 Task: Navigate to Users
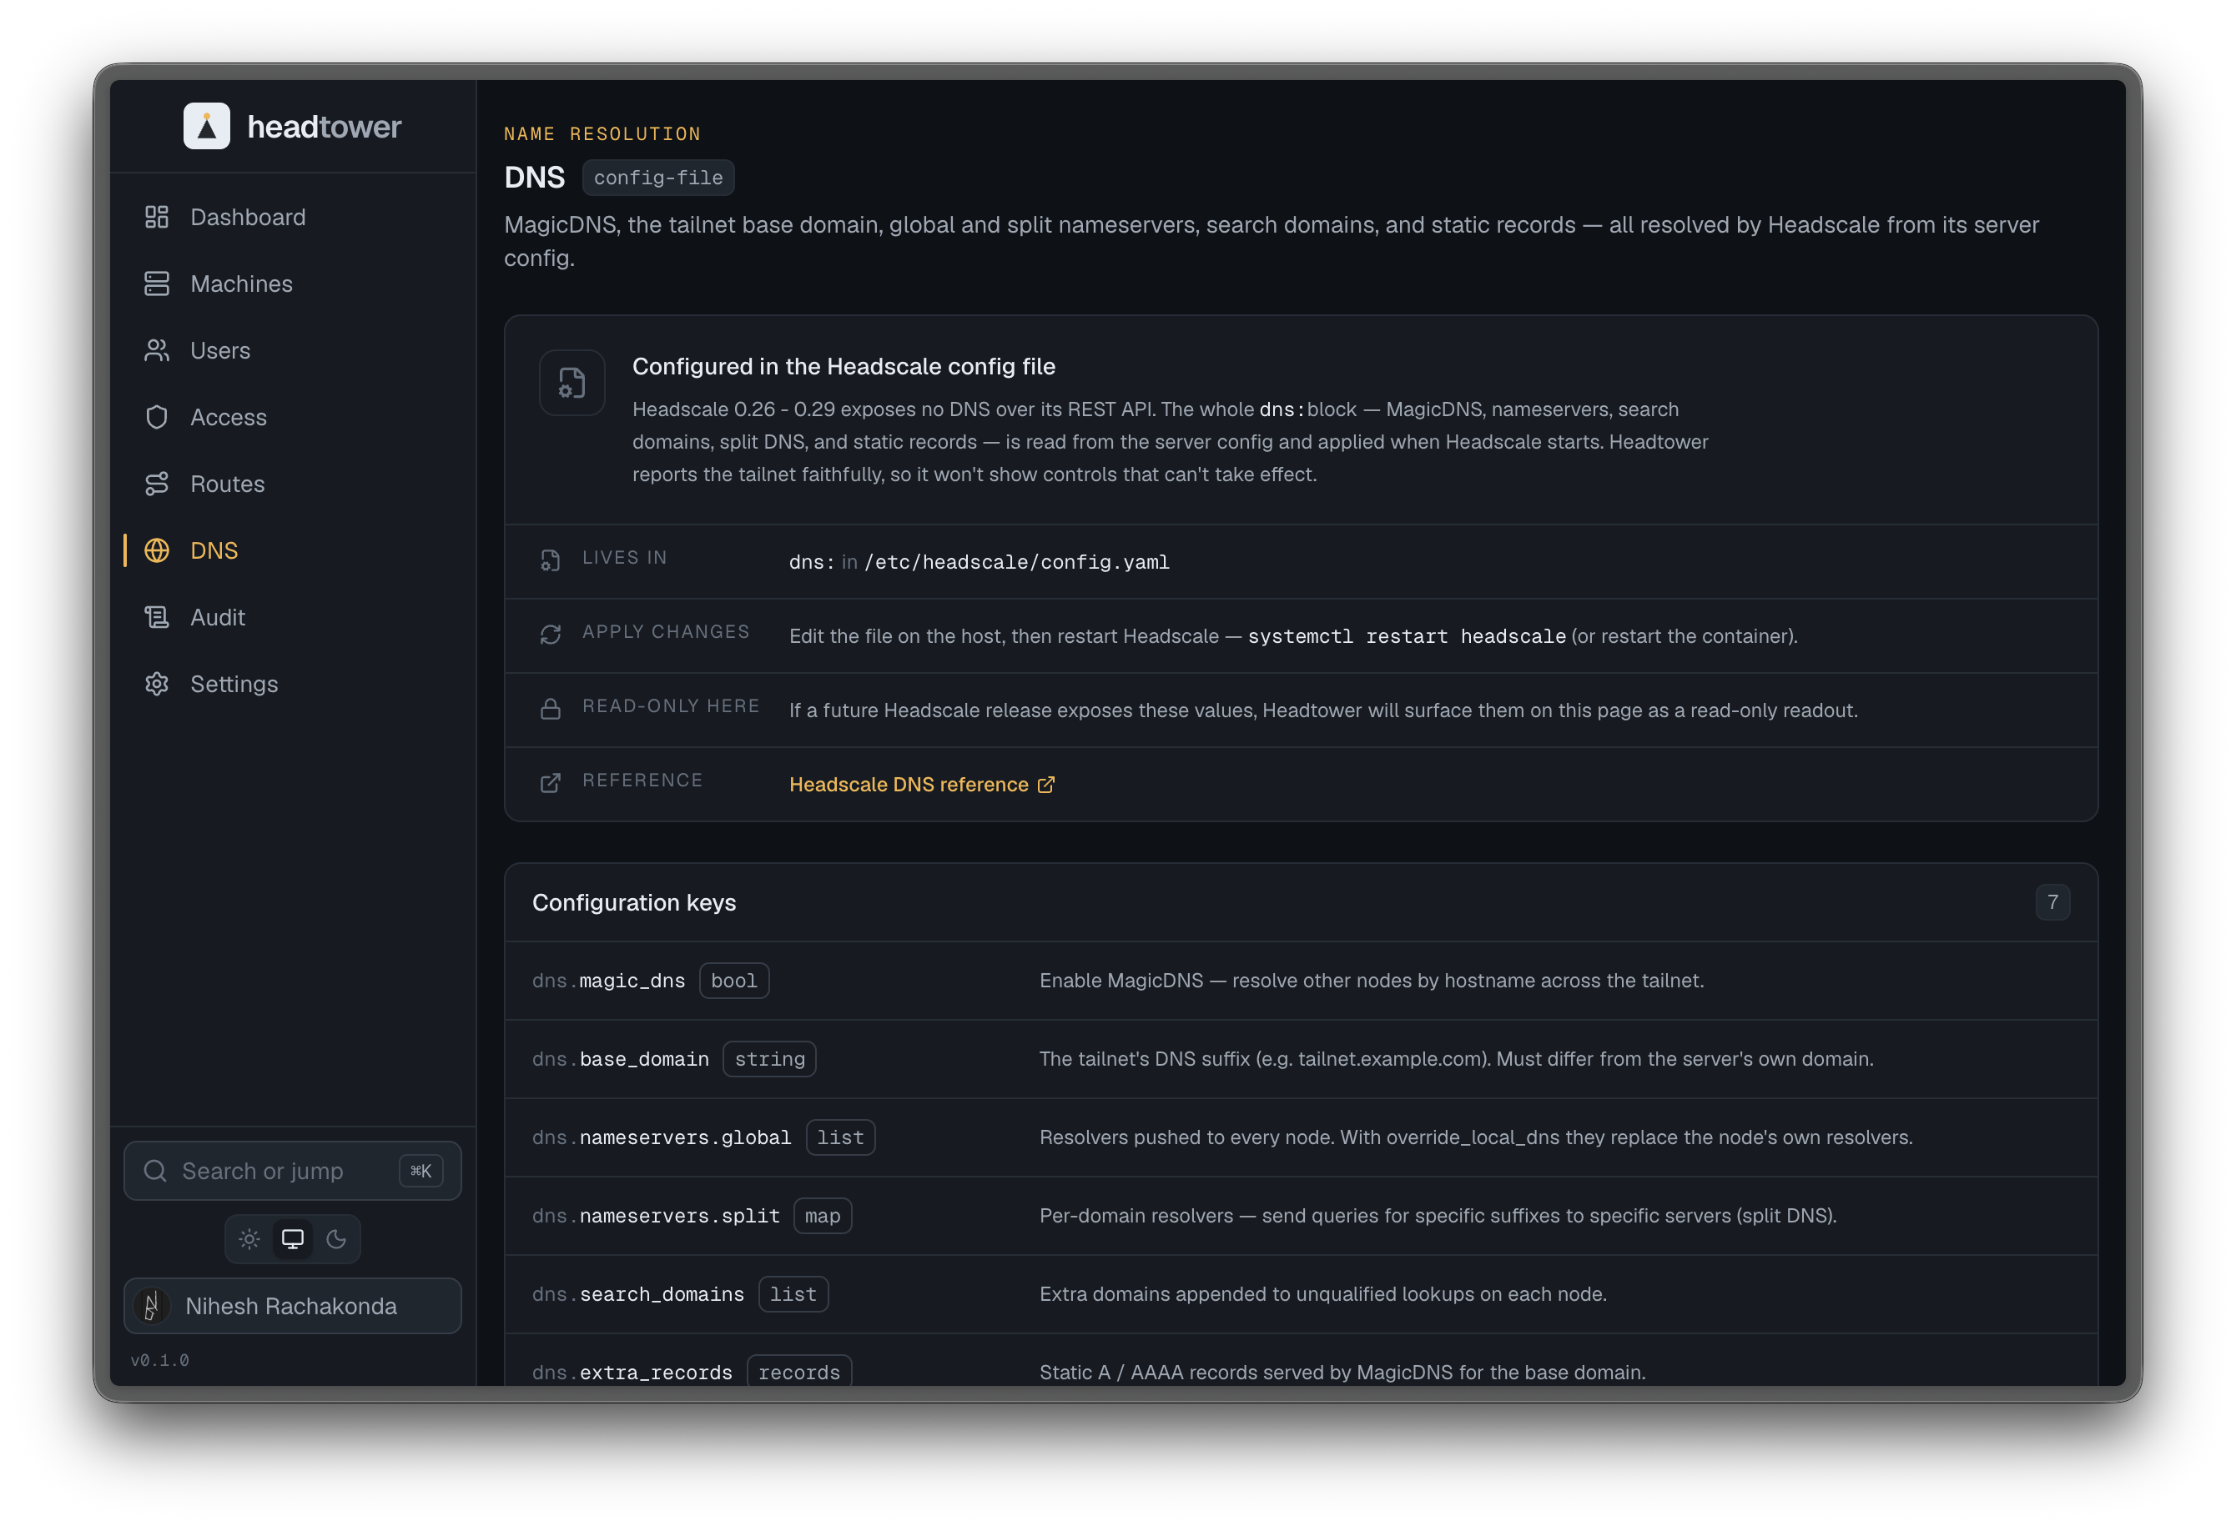(x=293, y=351)
